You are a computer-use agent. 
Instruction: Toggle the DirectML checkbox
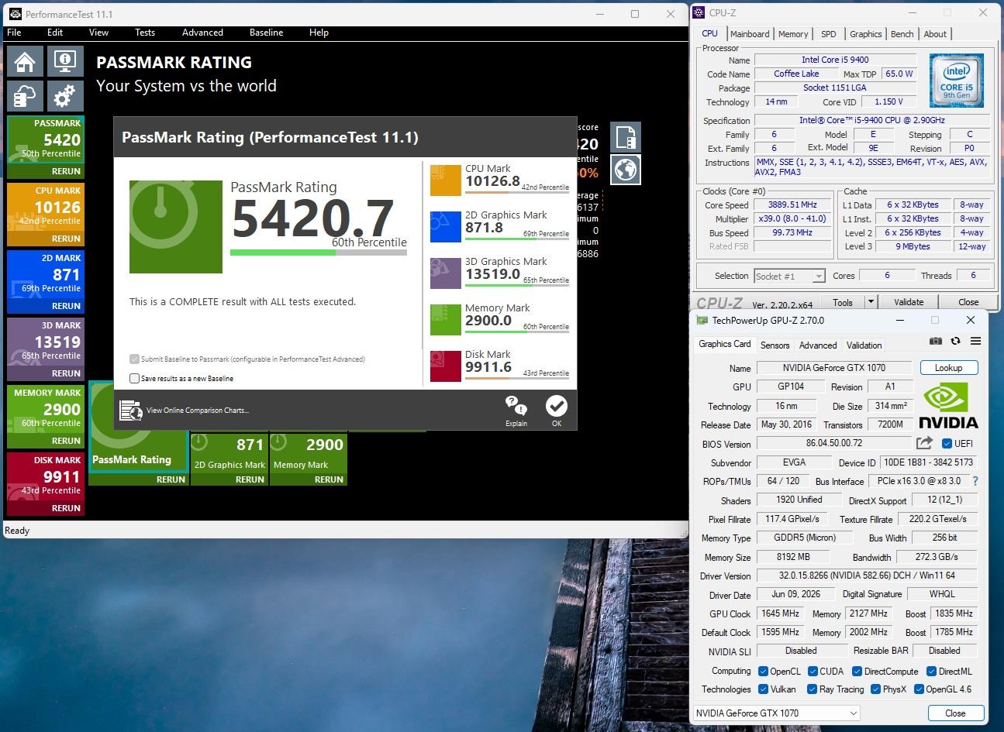[932, 672]
